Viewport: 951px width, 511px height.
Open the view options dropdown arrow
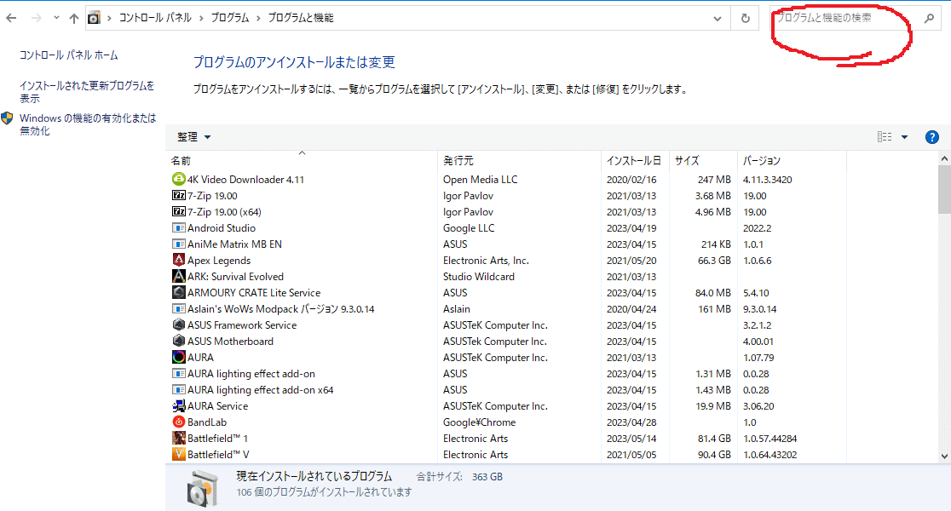pyautogui.click(x=904, y=137)
